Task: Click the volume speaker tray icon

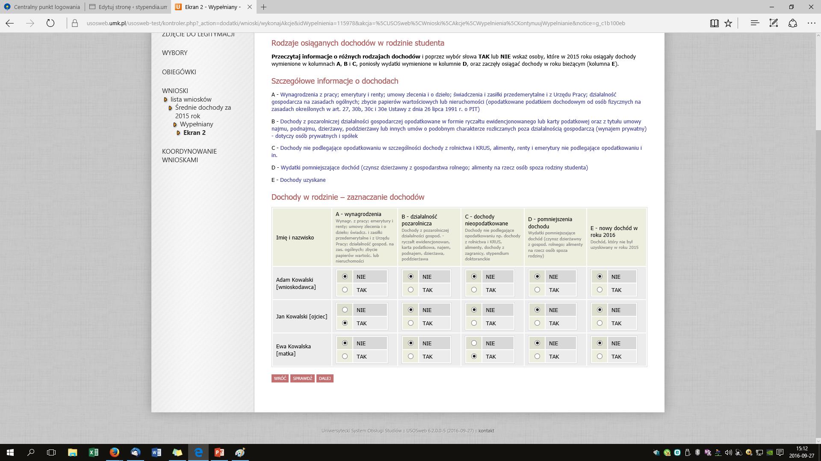Action: [728, 452]
